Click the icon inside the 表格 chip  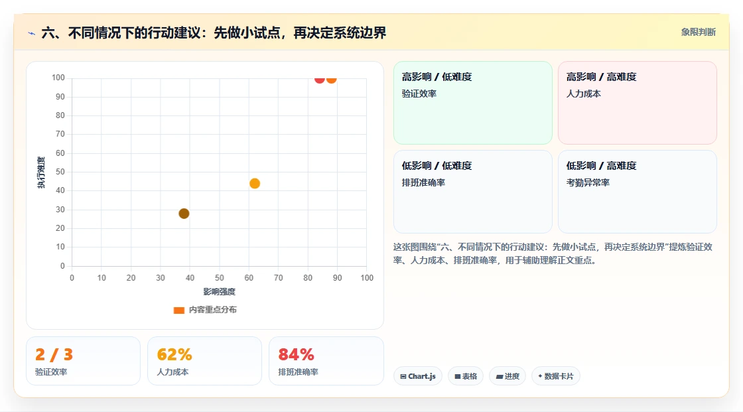click(458, 376)
